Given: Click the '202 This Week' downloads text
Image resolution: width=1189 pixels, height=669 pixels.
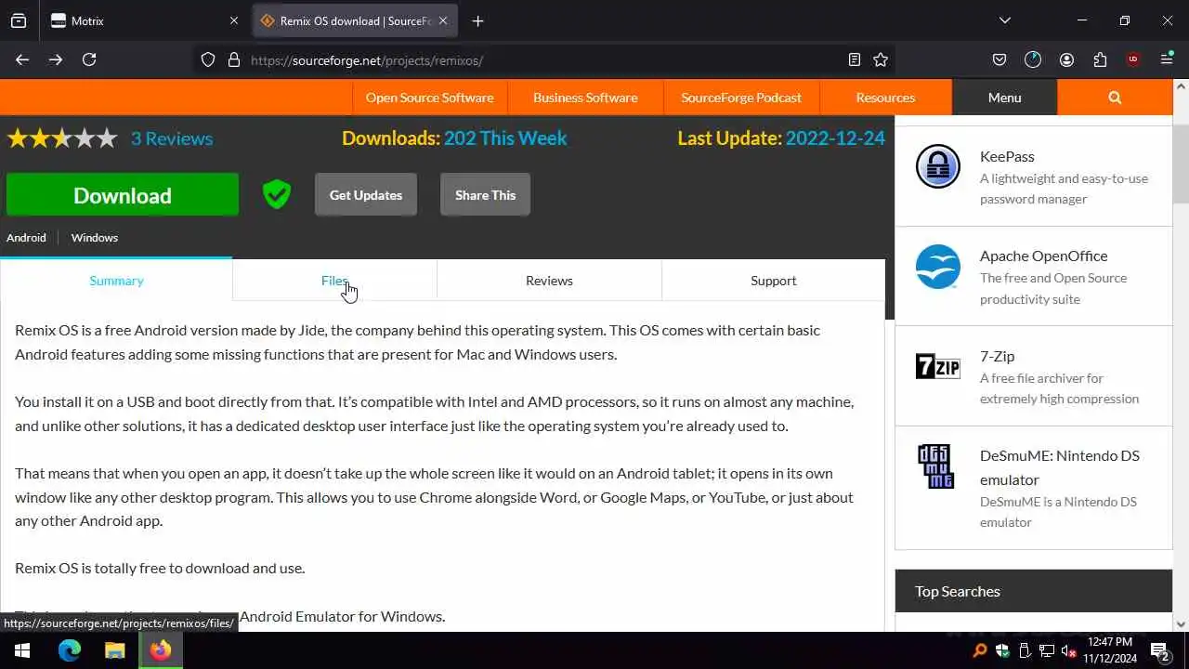Looking at the screenshot, I should tap(505, 138).
